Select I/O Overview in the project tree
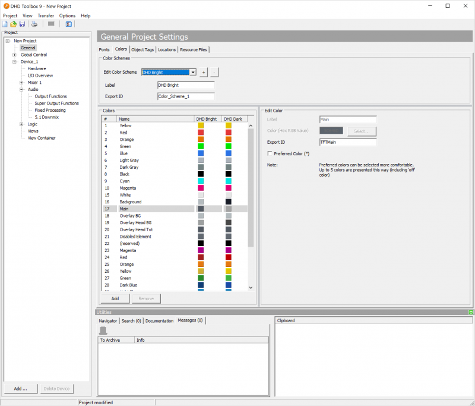The height and width of the screenshot is (406, 475). pyautogui.click(x=40, y=76)
